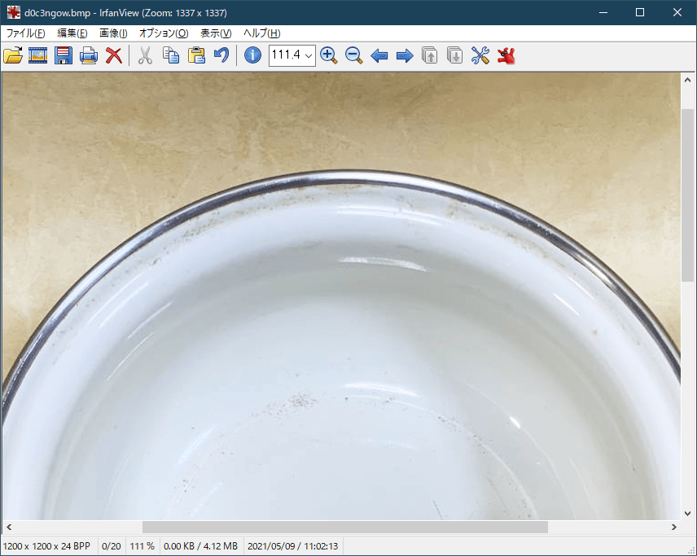The height and width of the screenshot is (556, 697).
Task: Click the status bar zoom 111 %
Action: coord(142,545)
